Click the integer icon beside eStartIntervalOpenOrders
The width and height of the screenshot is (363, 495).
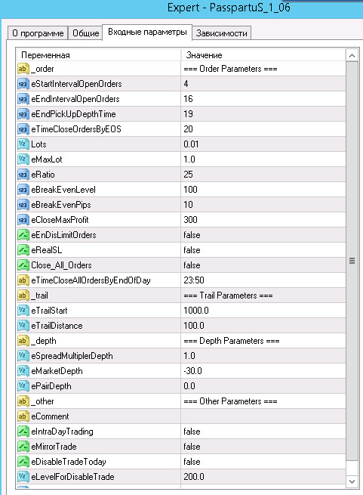tap(23, 84)
